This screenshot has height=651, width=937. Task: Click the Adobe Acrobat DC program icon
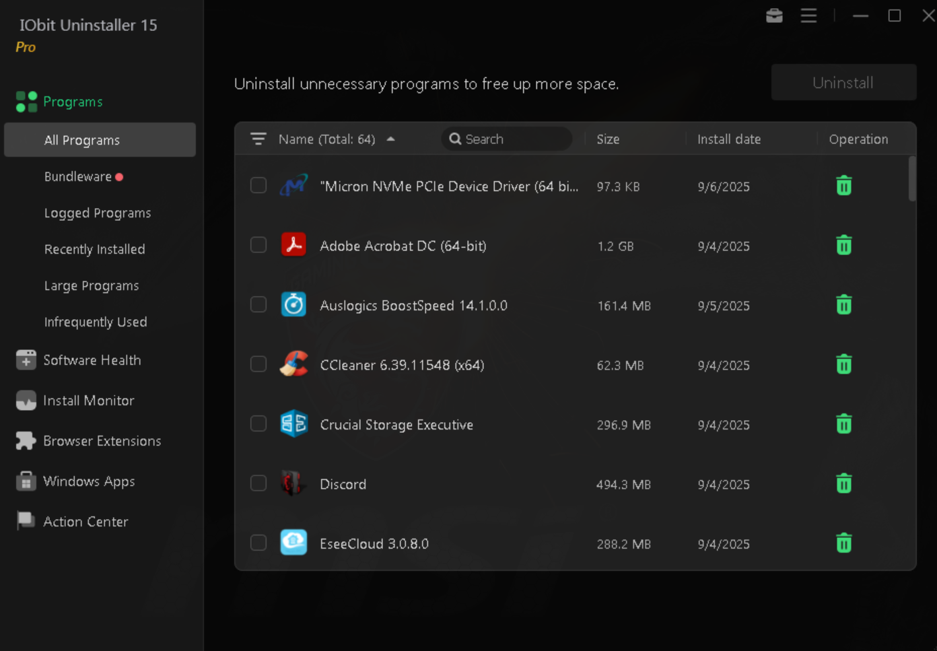(x=293, y=245)
